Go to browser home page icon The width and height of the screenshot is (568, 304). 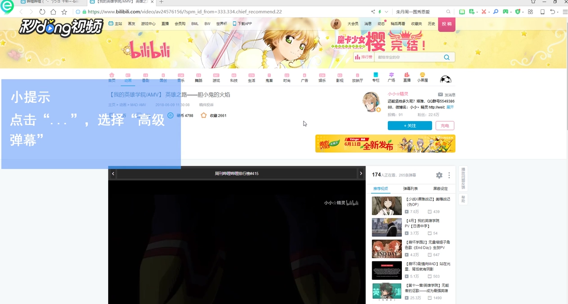(53, 12)
